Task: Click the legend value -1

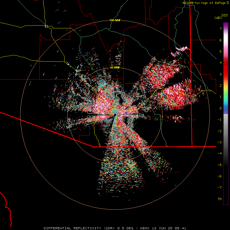Action: (x=220, y=120)
